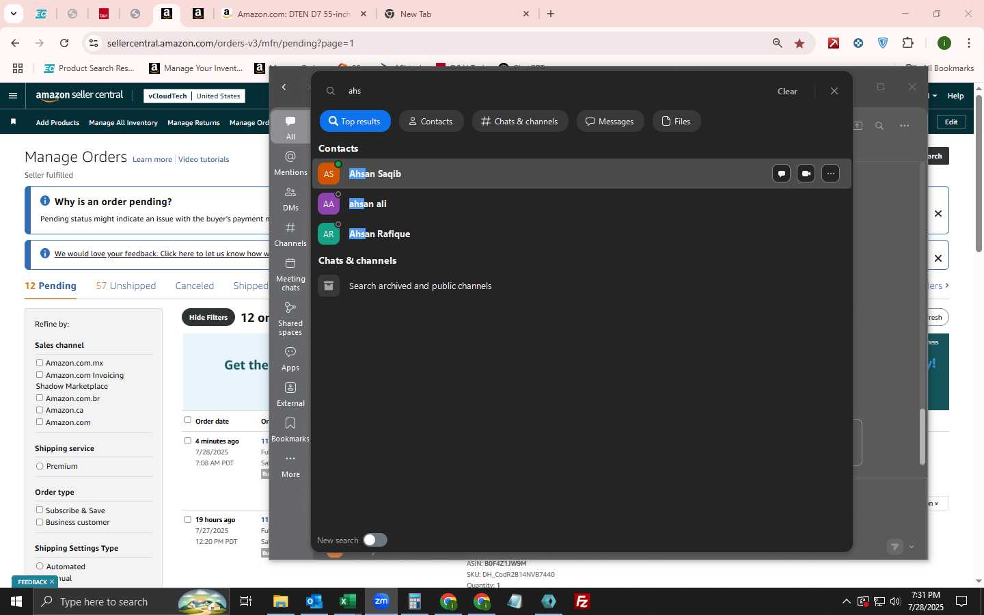Image resolution: width=984 pixels, height=615 pixels.
Task: Open Meeting chats in the sidebar
Action: 290,275
